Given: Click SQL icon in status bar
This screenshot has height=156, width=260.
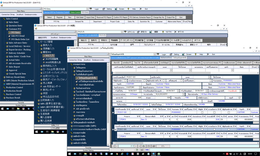Looking at the screenshot, I should click(x=147, y=150).
